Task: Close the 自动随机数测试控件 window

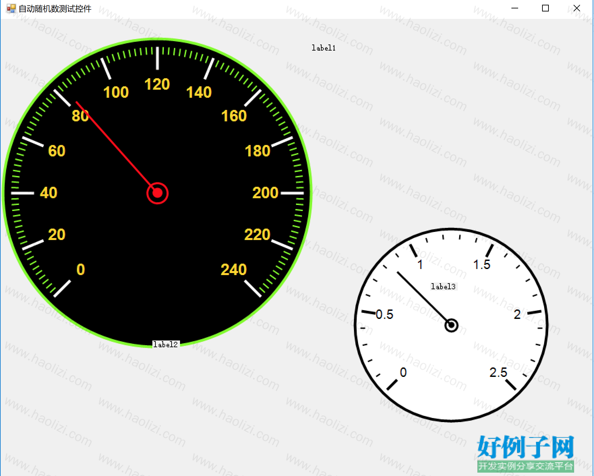Action: 576,8
